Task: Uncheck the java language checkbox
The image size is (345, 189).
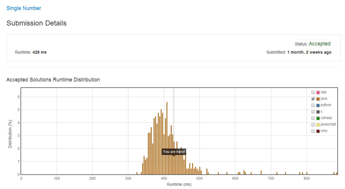Action: coord(313,99)
